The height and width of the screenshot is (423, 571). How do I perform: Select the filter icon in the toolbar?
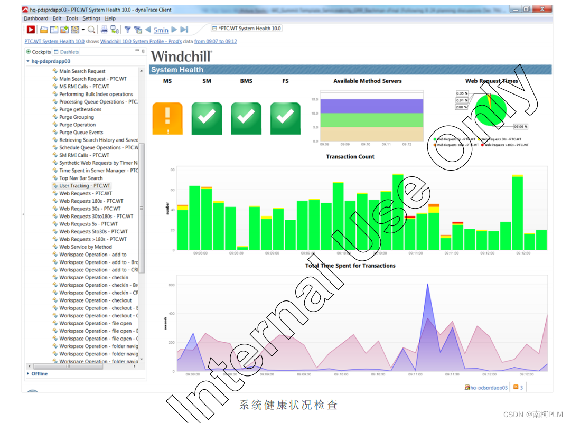[128, 30]
